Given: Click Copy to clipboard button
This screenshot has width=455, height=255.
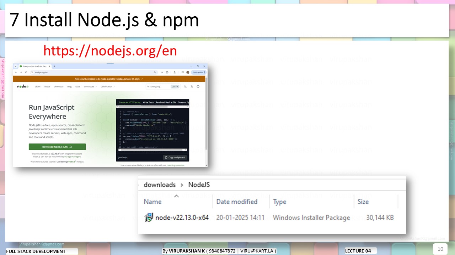Looking at the screenshot, I should (x=175, y=158).
